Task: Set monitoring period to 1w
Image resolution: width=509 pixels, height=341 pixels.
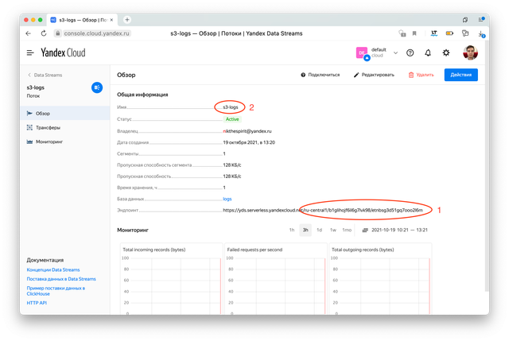Action: coord(332,230)
